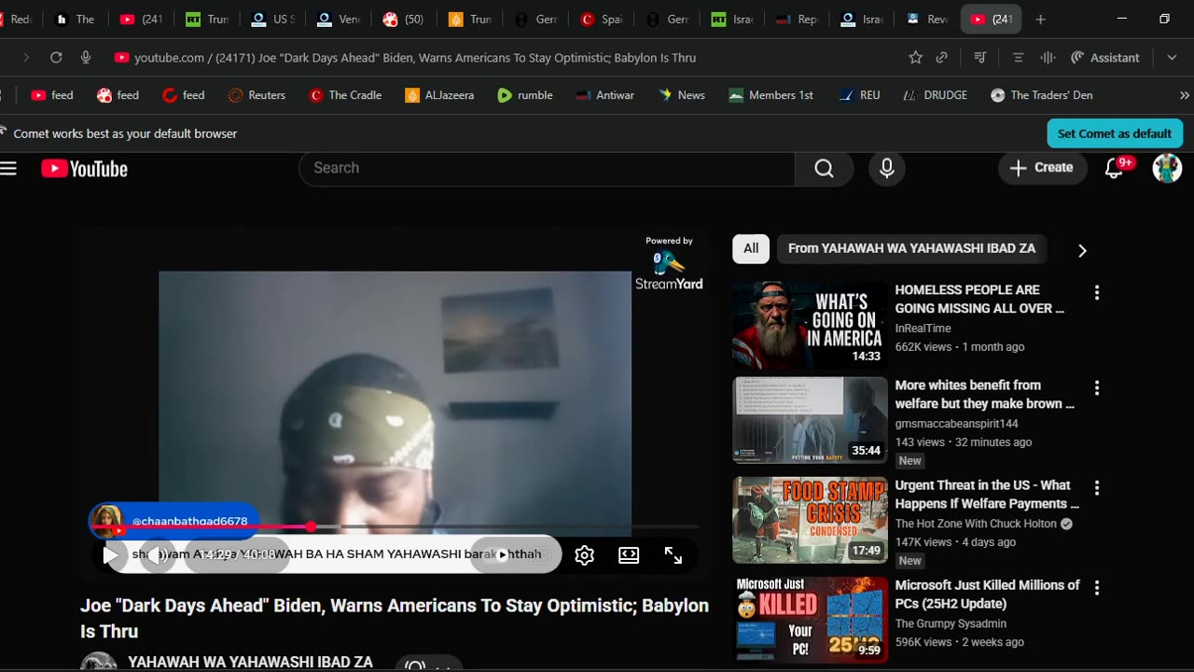Click the YouTube search field

[547, 168]
